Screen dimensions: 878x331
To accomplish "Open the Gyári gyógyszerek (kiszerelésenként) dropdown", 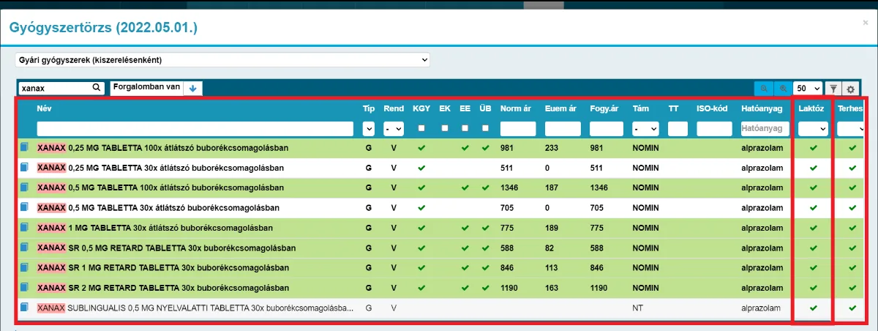I will tap(222, 59).
